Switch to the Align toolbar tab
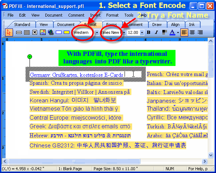This screenshot has height=173, width=216. point(175,25)
